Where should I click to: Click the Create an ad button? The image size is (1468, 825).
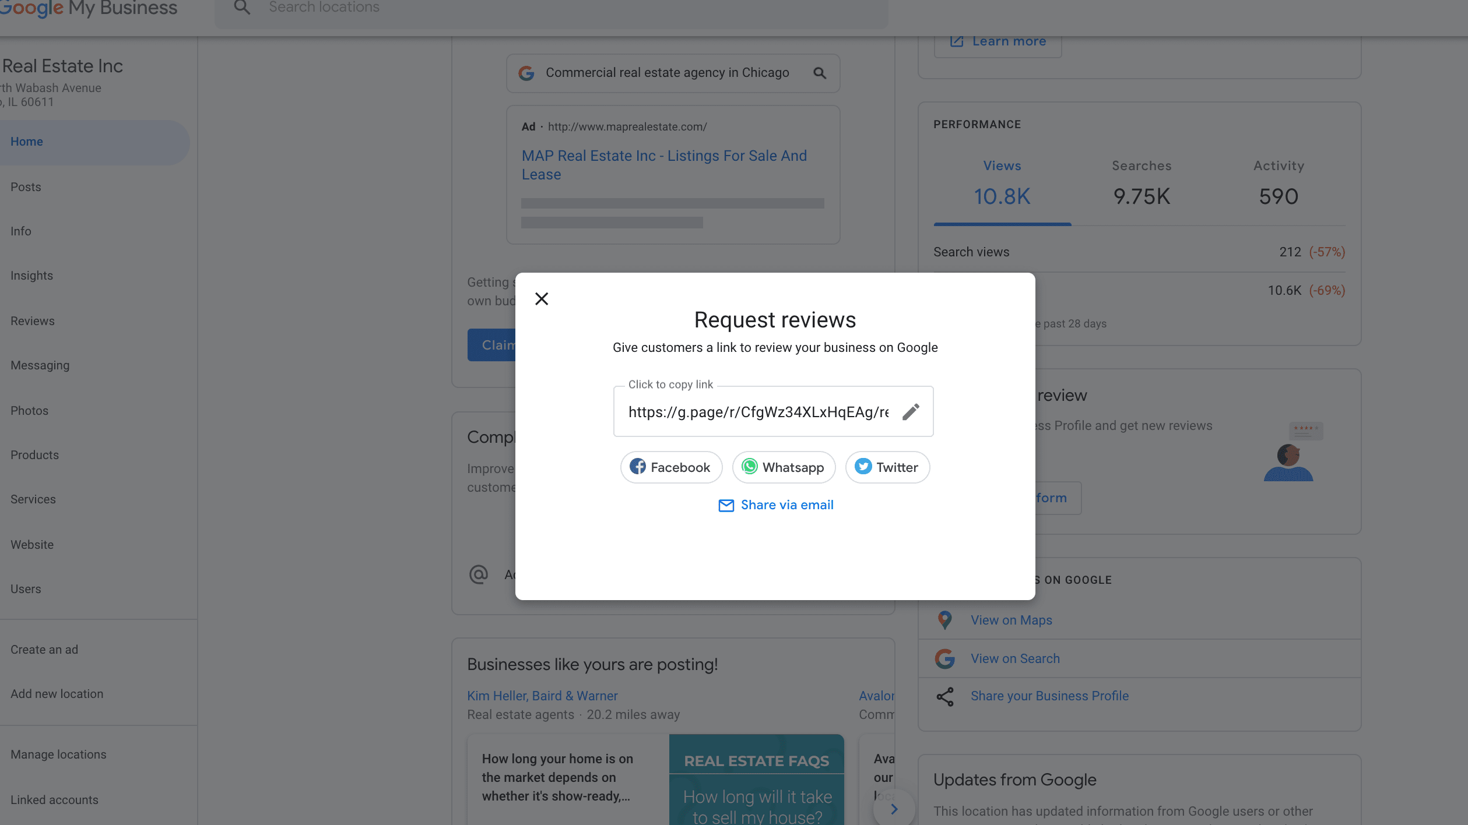click(x=44, y=648)
